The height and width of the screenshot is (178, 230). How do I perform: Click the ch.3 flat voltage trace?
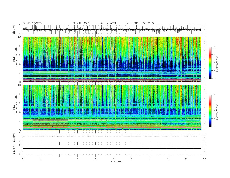tap(112, 137)
